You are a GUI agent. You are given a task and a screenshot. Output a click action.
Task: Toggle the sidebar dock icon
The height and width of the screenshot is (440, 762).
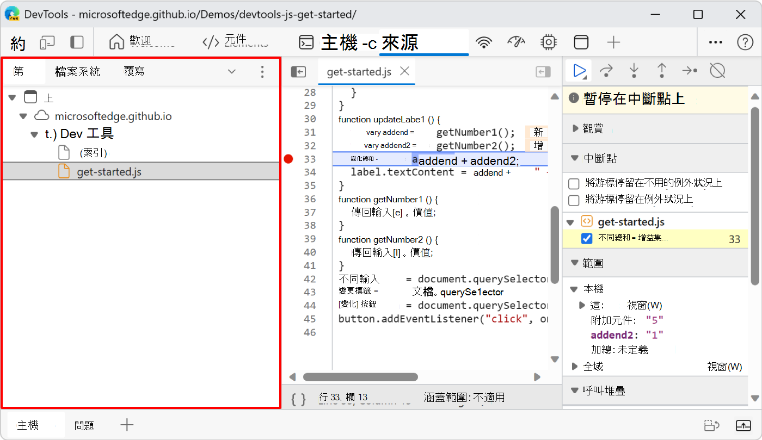(77, 42)
